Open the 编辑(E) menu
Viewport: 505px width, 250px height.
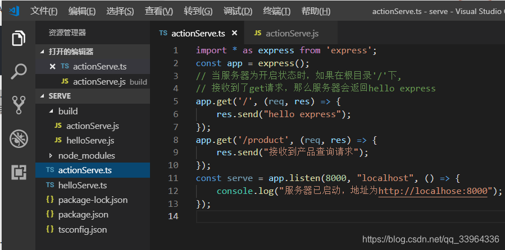82,12
